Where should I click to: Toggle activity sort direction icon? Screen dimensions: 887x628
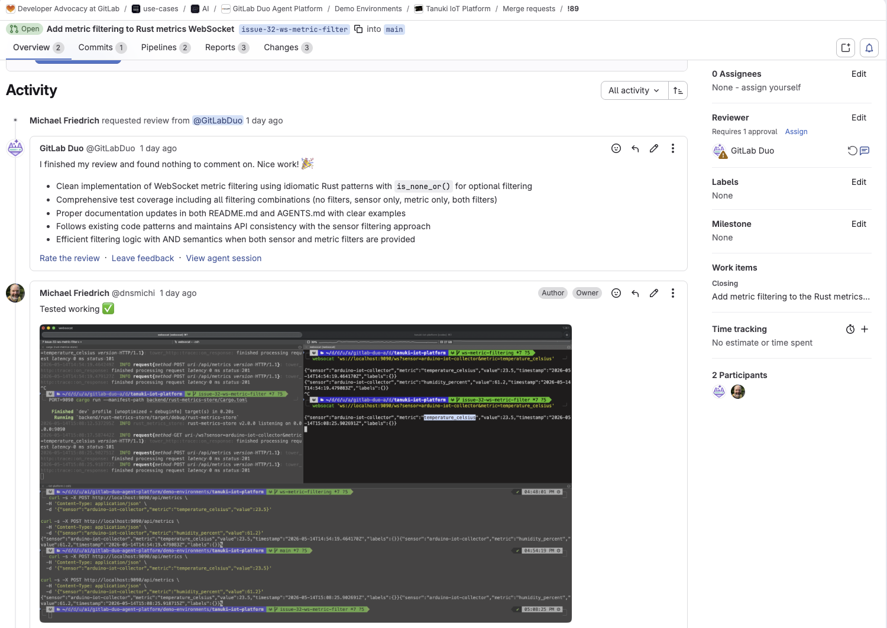[678, 90]
